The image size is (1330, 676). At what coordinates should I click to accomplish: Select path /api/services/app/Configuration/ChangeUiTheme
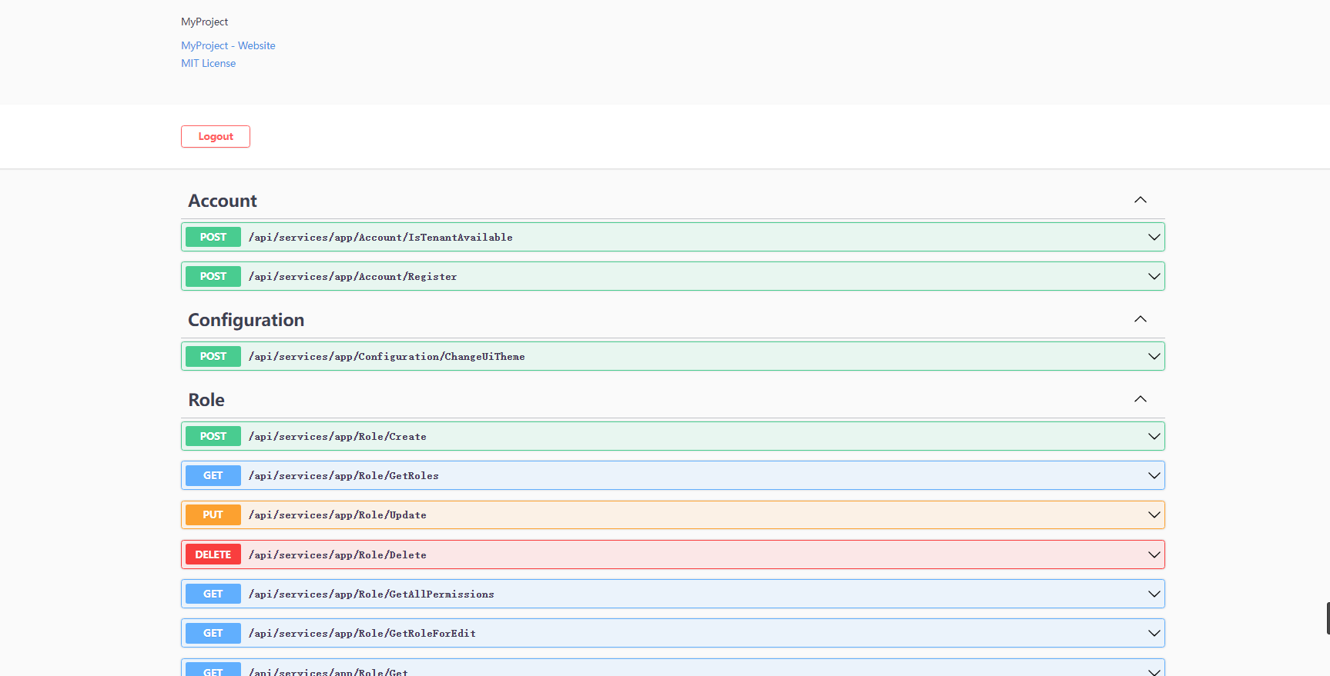pos(387,356)
